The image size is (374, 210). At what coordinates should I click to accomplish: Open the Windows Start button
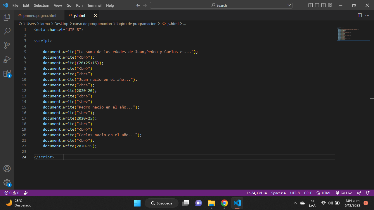coord(137,203)
